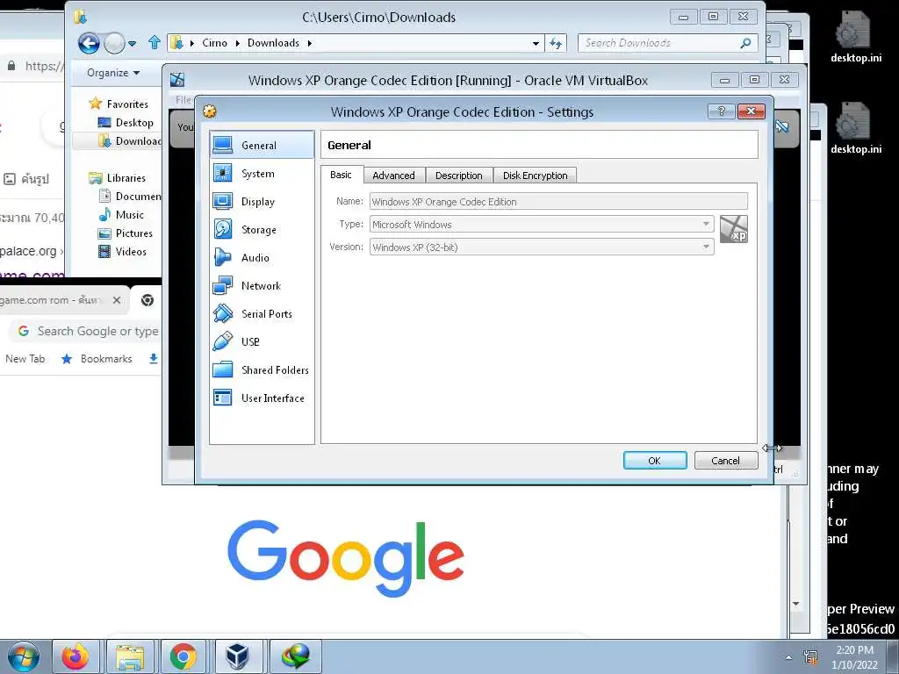The height and width of the screenshot is (674, 899).
Task: Click the Downloads breadcrumb segment
Action: tap(273, 43)
